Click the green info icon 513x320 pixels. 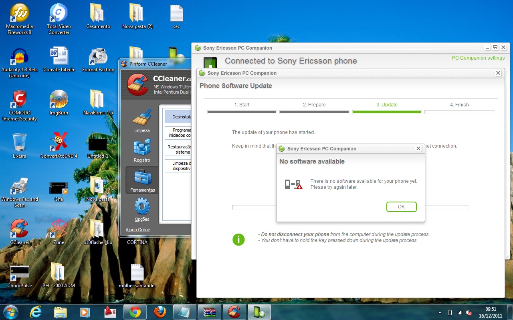coord(238,240)
